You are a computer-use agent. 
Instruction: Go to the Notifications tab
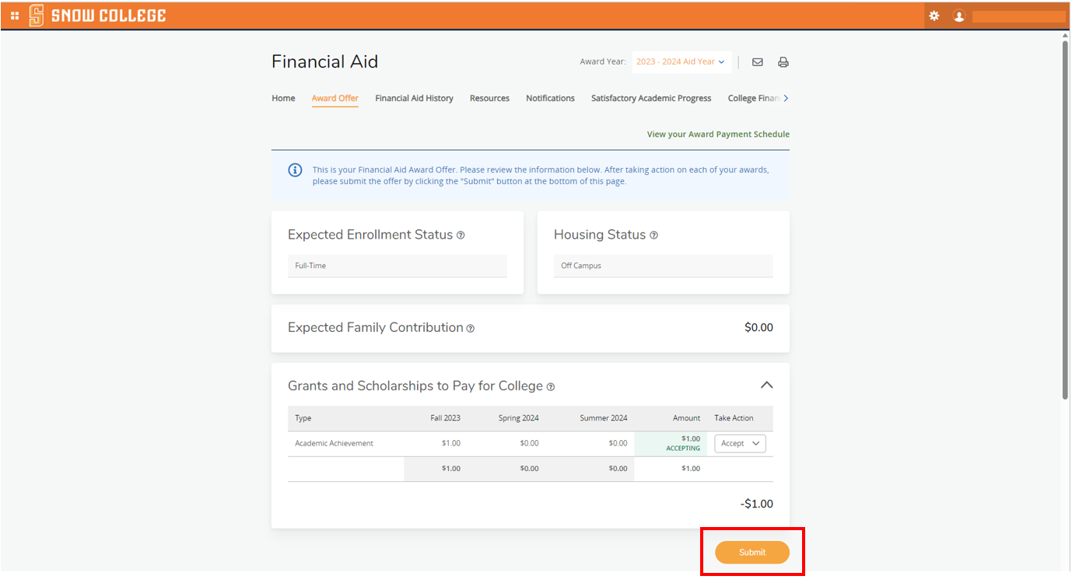[550, 99]
